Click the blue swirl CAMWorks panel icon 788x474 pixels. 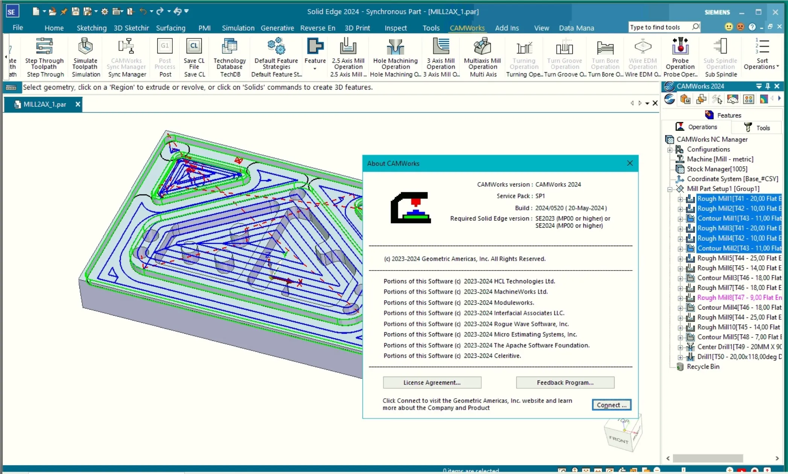click(x=669, y=99)
